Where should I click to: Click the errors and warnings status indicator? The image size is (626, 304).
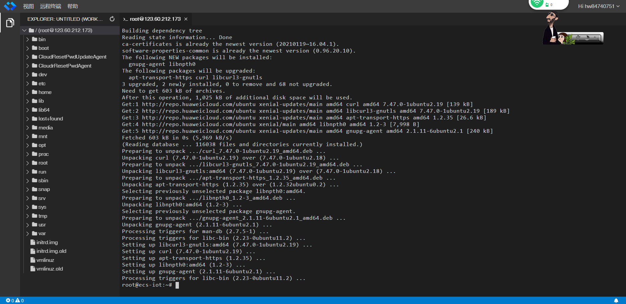click(x=15, y=301)
